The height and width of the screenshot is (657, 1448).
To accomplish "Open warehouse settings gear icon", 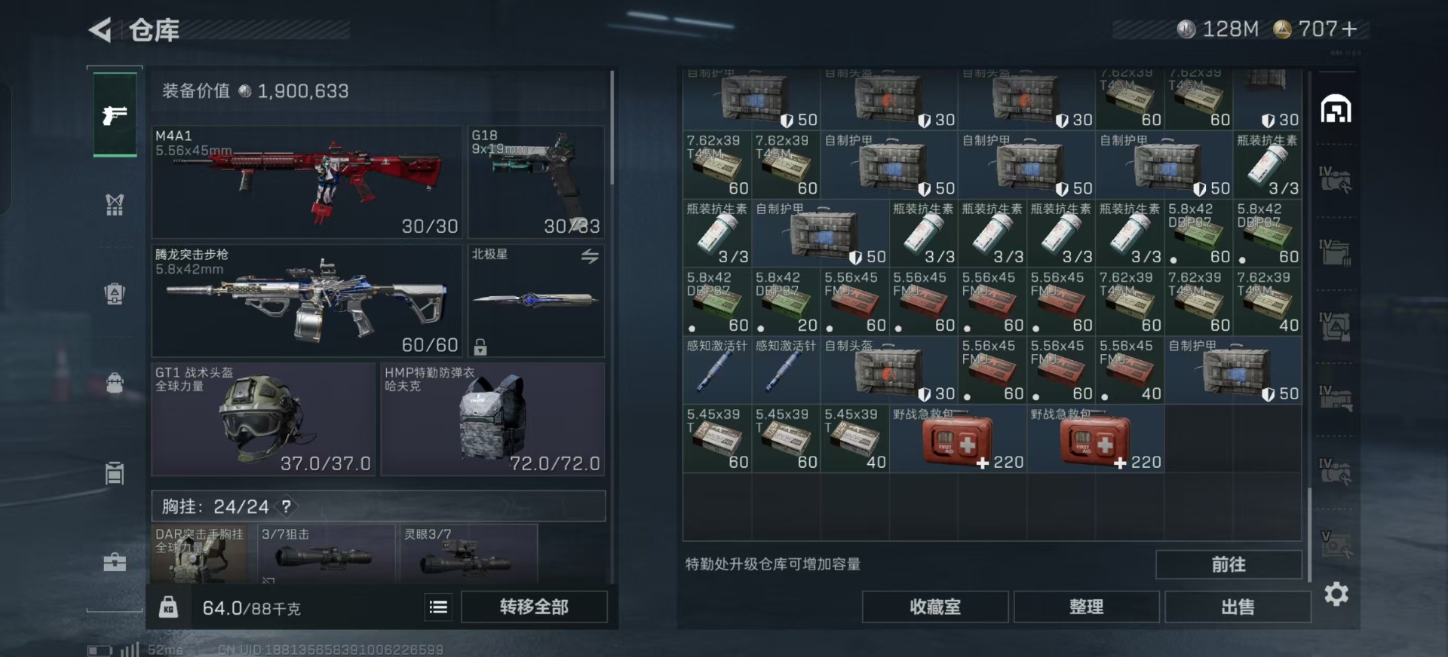I will (1336, 594).
